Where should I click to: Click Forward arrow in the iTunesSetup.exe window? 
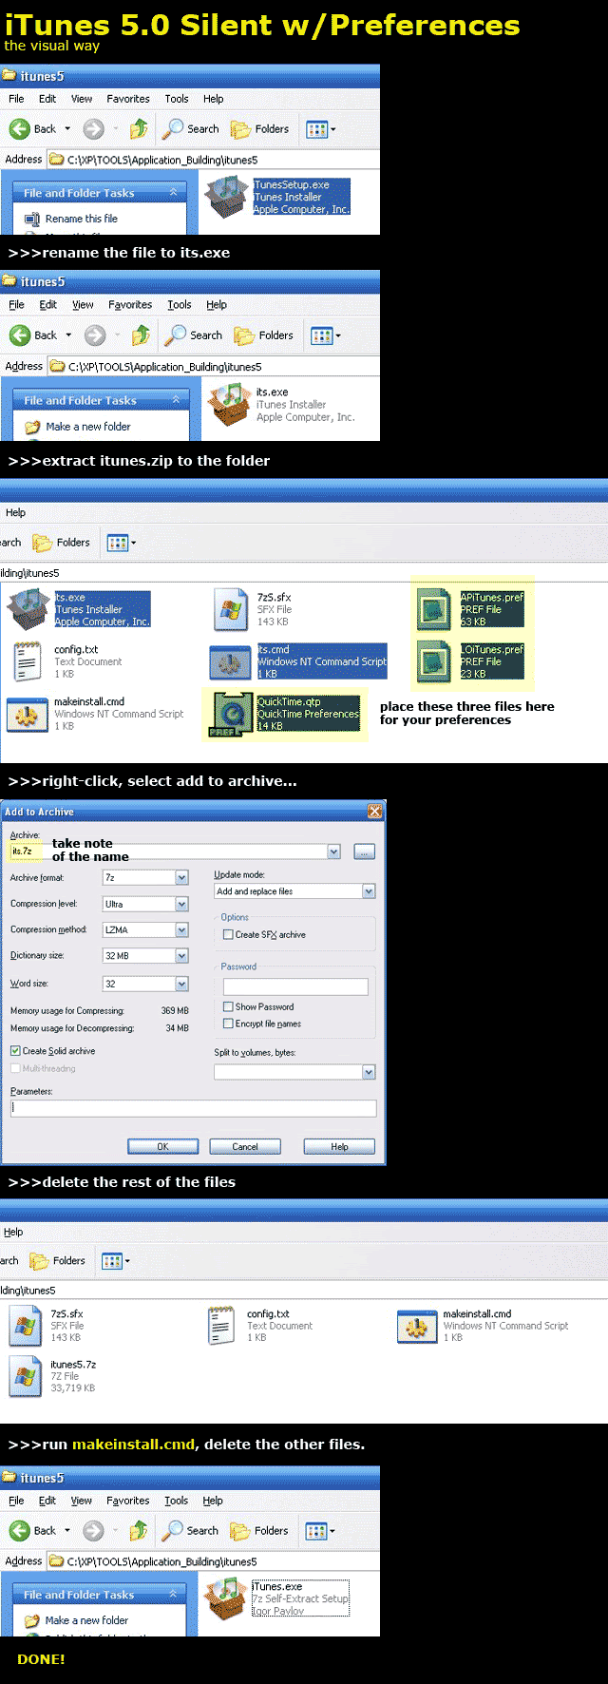pos(93,128)
